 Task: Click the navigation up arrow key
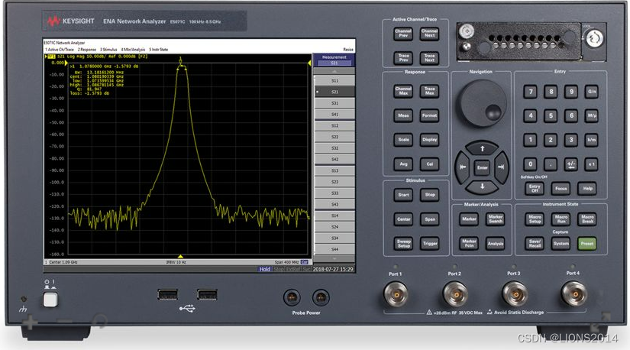(x=482, y=148)
